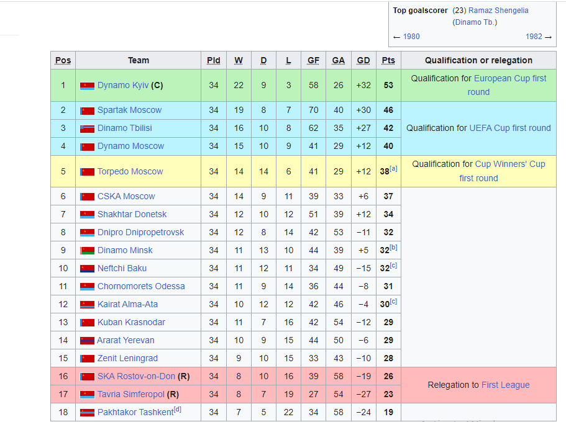The height and width of the screenshot is (422, 566).
Task: Click the flag icon beside Kairat Alma-Ata
Action: tap(87, 305)
